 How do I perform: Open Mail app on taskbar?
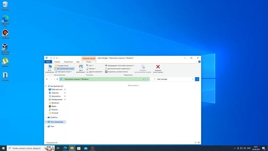tap(85, 148)
